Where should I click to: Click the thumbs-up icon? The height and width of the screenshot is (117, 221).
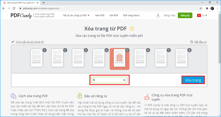tap(147, 97)
